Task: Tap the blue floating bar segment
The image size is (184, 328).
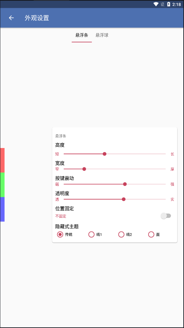Action: pos(2,209)
